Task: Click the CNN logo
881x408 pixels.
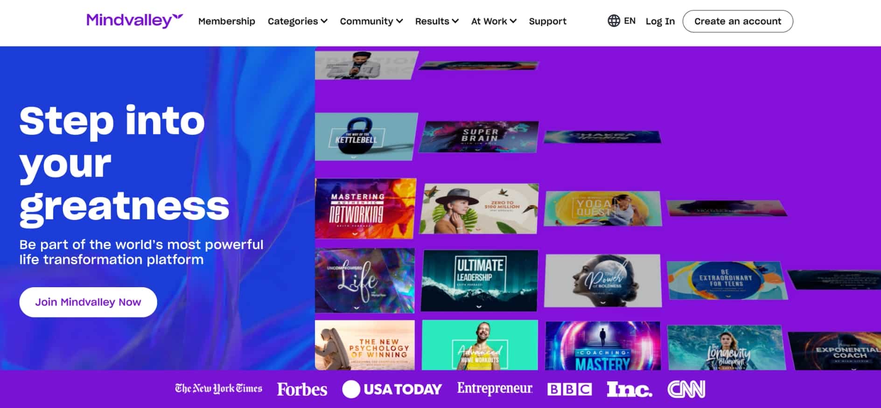Action: pos(686,389)
